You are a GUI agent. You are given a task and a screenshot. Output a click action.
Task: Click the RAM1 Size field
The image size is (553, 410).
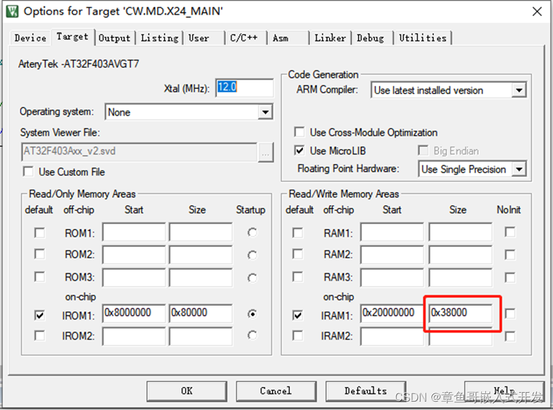point(460,232)
